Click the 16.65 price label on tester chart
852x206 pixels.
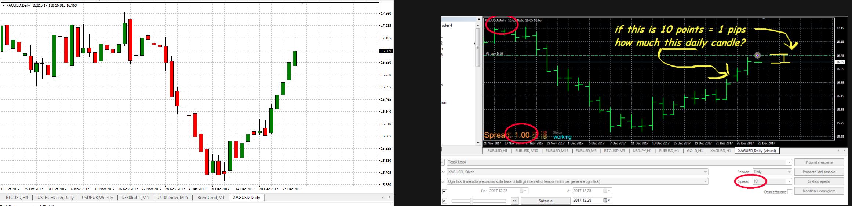(840, 62)
